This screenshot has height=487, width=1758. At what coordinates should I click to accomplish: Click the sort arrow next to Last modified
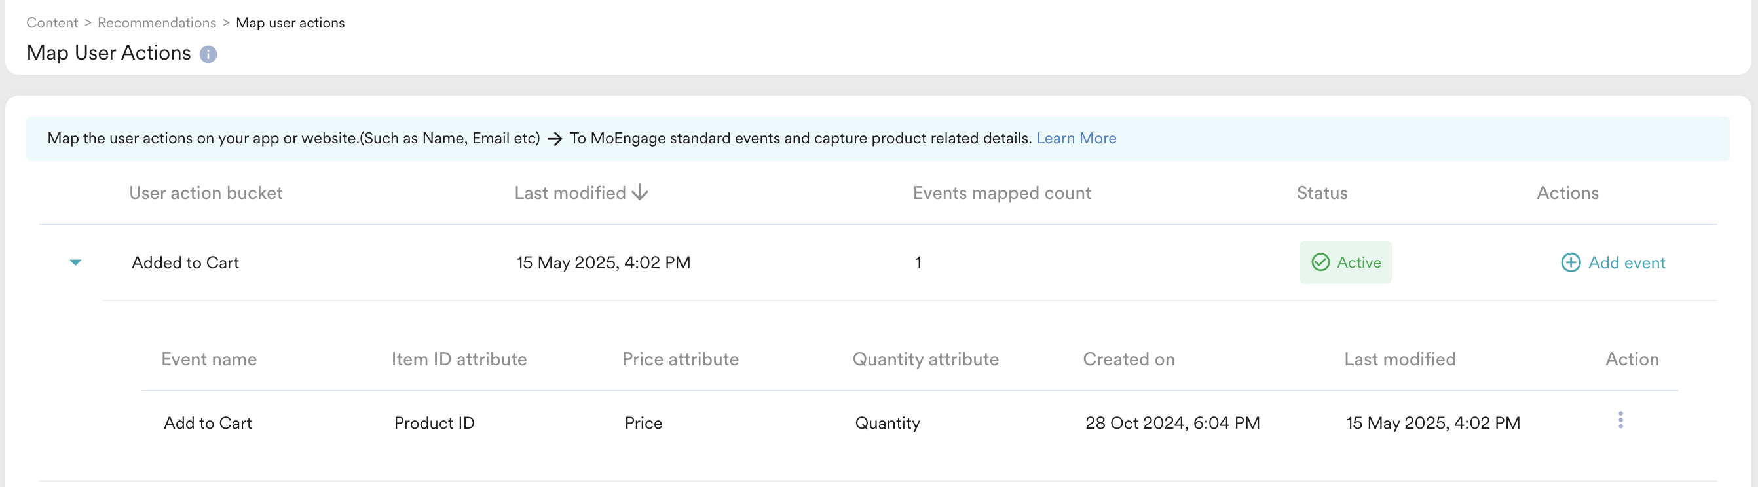coord(640,193)
